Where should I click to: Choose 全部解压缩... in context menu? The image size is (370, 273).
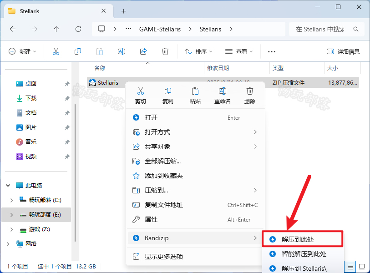coord(195,161)
